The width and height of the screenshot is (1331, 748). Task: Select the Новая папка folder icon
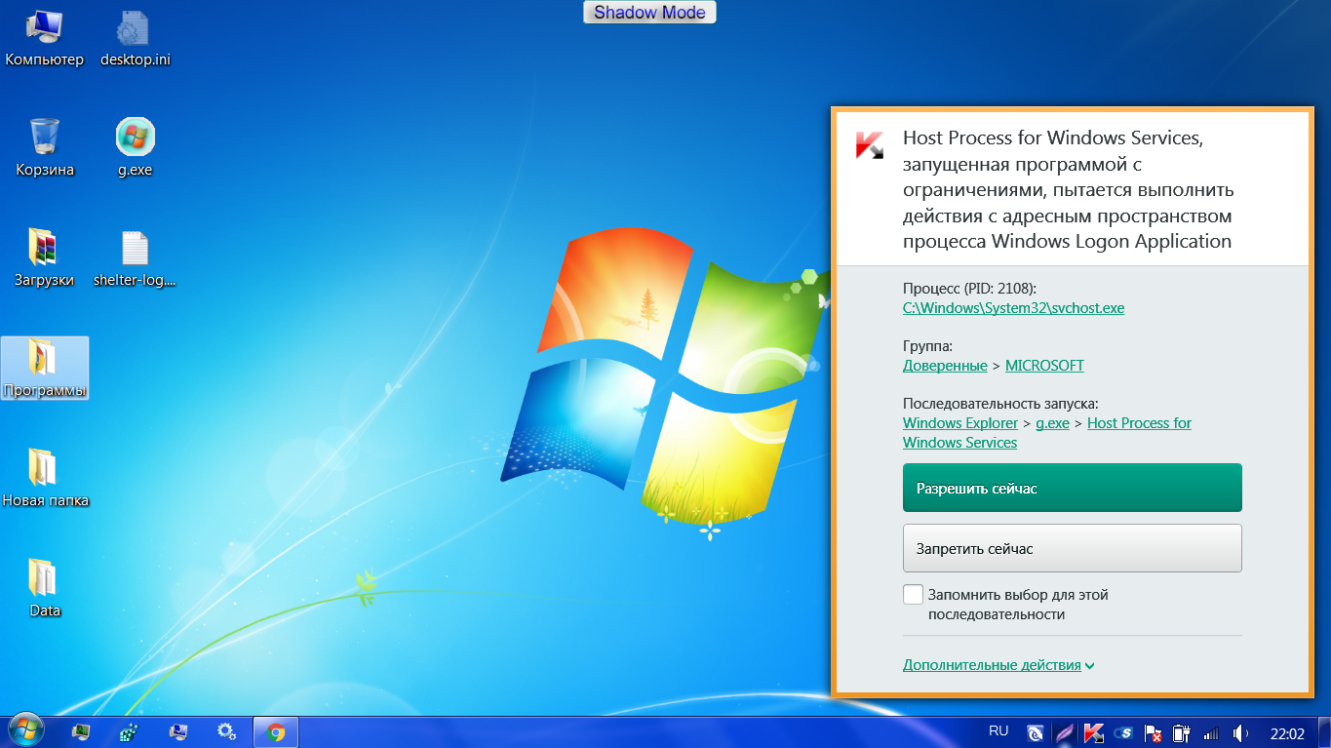pyautogui.click(x=45, y=478)
